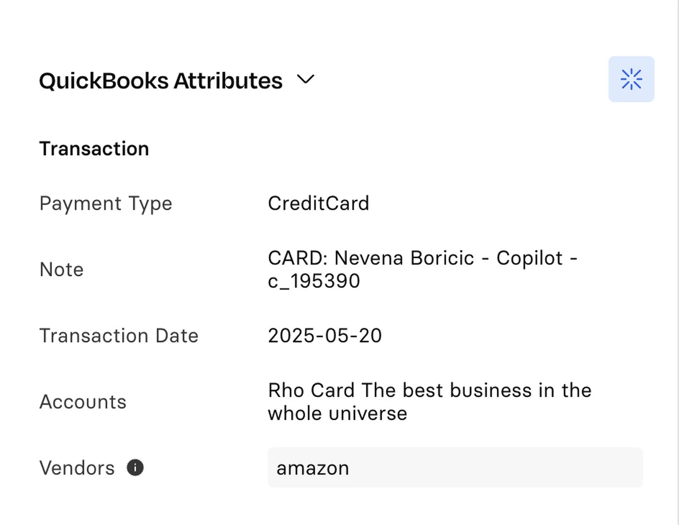Click the blue sparkle AI autofill icon
This screenshot has width=679, height=525.
(x=631, y=79)
